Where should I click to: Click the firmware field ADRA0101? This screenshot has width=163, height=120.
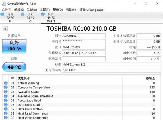point(84,36)
